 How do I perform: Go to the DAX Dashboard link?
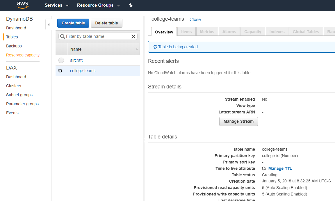16,77
